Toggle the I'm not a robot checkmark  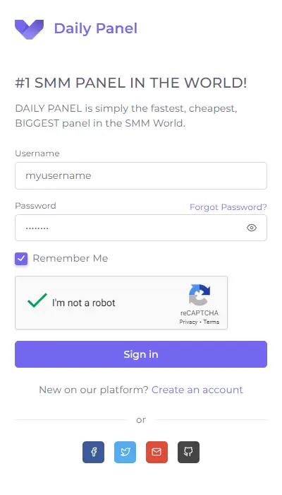(x=37, y=301)
